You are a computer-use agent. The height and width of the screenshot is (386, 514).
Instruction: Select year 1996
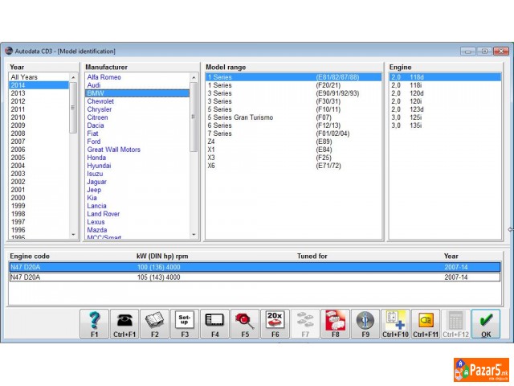tap(39, 230)
